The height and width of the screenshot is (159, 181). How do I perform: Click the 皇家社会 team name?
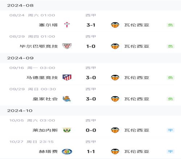coord(45,99)
